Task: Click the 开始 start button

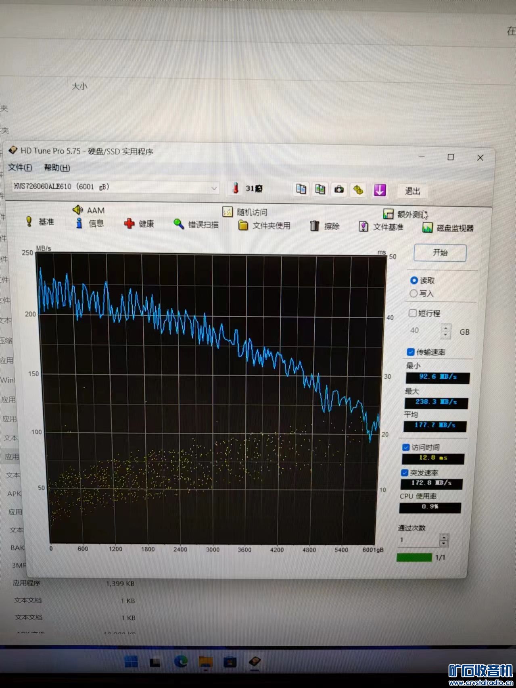Action: [x=440, y=253]
